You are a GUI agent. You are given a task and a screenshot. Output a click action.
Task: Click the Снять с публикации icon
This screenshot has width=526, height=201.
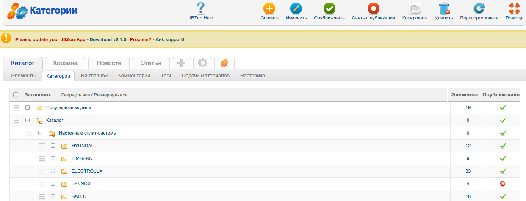click(373, 8)
